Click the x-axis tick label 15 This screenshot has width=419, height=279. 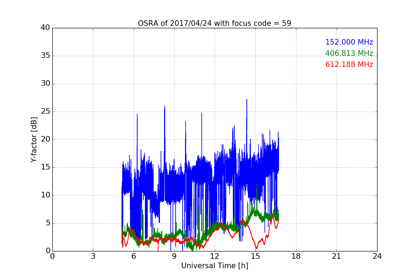[255, 256]
